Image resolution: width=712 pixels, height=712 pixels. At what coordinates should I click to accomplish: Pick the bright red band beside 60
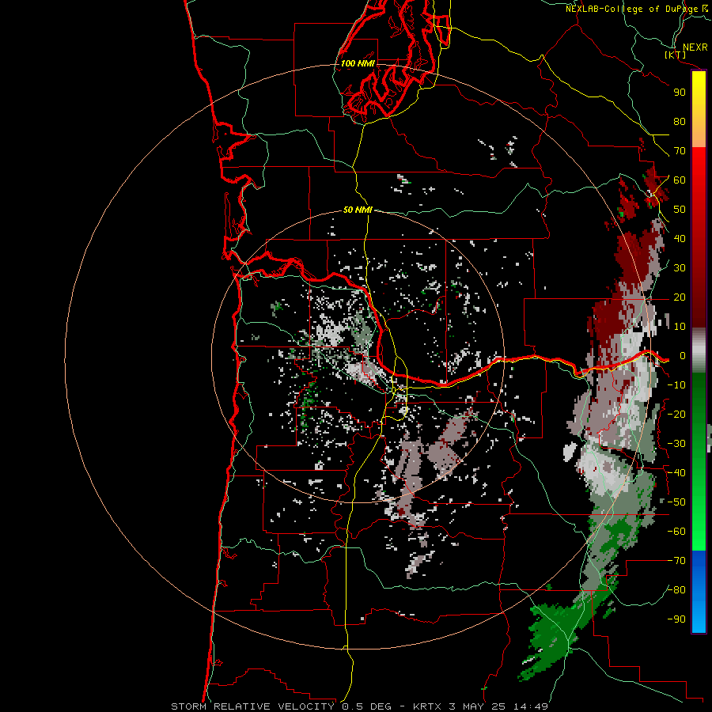point(699,170)
